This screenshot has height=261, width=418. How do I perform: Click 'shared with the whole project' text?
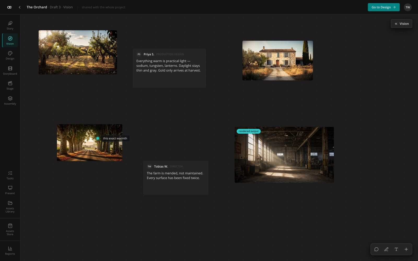point(103,7)
